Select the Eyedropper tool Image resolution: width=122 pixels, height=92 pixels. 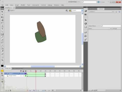coord(2,51)
